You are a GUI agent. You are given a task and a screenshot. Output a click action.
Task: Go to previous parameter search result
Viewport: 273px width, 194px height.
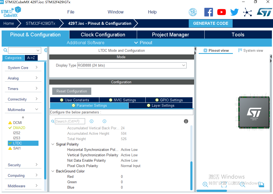pos(92,121)
